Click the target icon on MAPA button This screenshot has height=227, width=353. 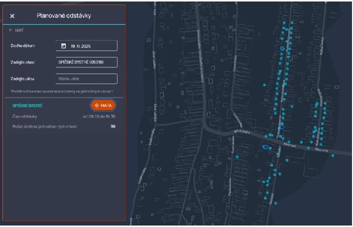[97, 106]
